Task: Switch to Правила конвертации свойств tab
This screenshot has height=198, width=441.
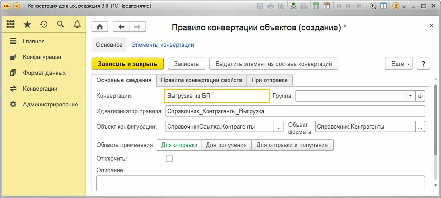Action: pyautogui.click(x=201, y=80)
